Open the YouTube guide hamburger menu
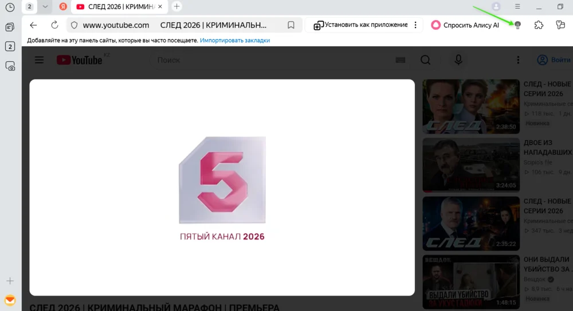 [39, 60]
